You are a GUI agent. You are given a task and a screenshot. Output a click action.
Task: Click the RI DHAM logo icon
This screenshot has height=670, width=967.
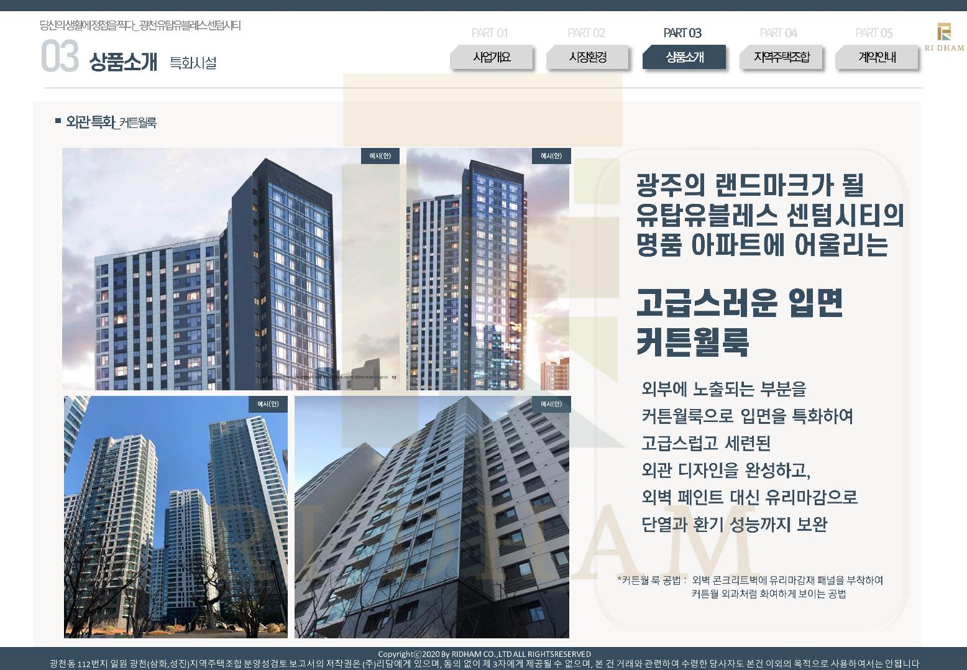click(x=944, y=37)
